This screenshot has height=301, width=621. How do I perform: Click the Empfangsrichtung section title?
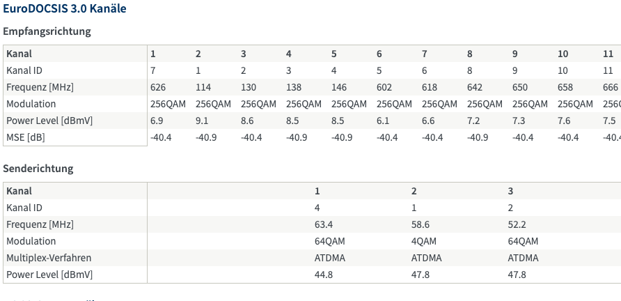point(47,31)
